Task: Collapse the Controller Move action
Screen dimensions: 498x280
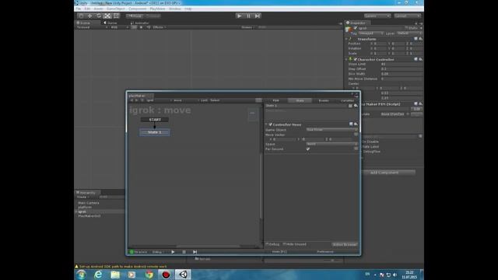Action: (266, 124)
